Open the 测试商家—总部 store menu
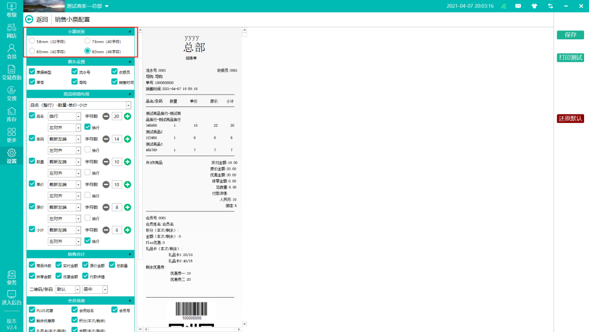Viewport: 589px width, 332px height. 87,6
